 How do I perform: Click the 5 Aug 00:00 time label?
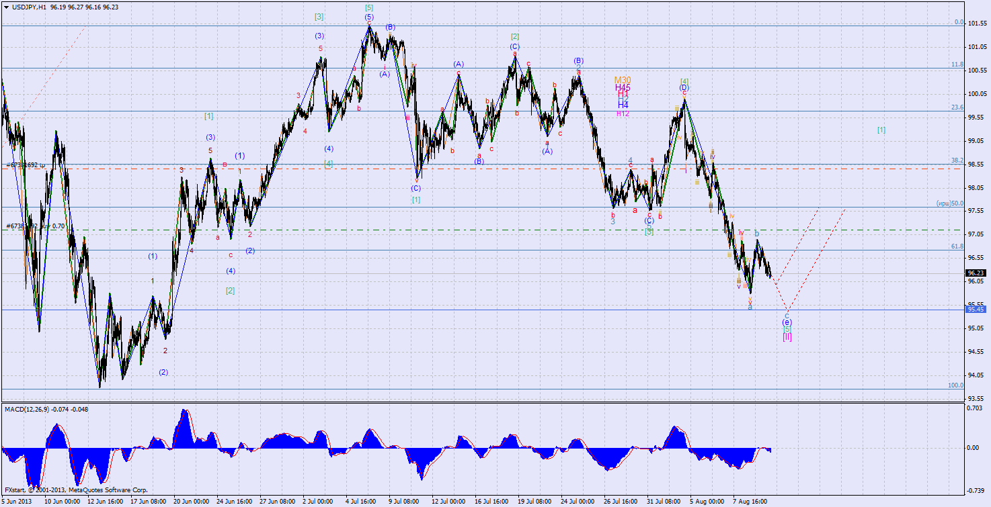[x=708, y=501]
